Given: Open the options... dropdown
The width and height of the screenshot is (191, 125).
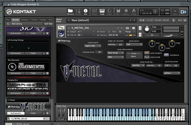Looking at the screenshot, I should 172,73.
